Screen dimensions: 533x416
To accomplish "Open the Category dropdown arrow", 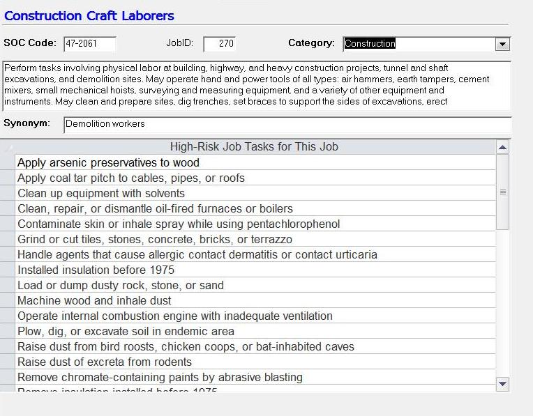I will [x=502, y=44].
